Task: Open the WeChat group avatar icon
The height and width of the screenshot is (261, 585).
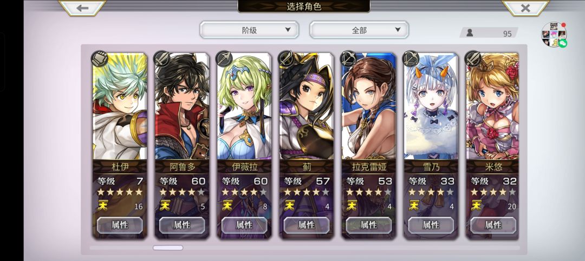Action: 554,34
